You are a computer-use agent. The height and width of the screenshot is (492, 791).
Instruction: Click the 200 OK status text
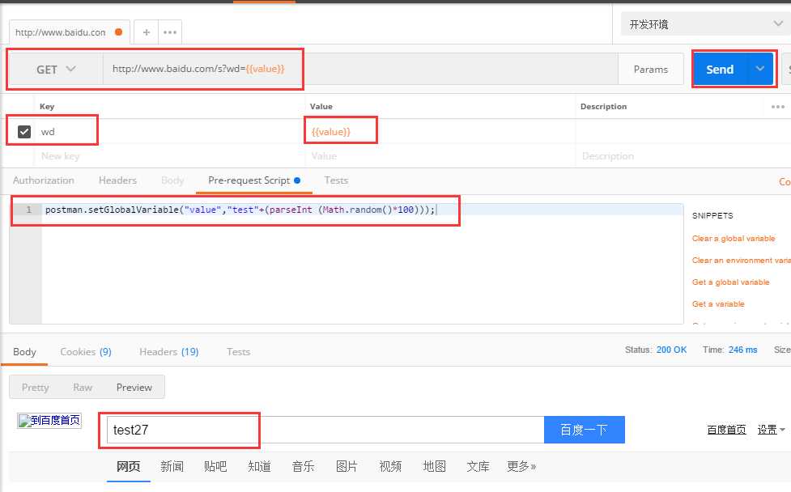point(671,350)
